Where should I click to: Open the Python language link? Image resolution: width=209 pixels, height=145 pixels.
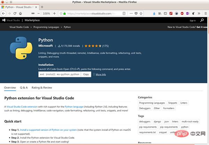click(x=74, y=107)
